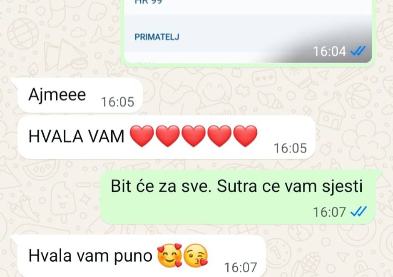This screenshot has height=277, width=393.
Task: Tap the kissing face emoji
Action: (196, 255)
